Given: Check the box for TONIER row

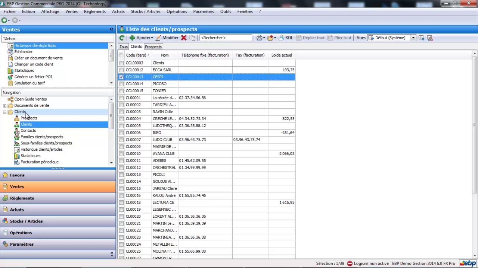Looking at the screenshot, I should coord(121,91).
